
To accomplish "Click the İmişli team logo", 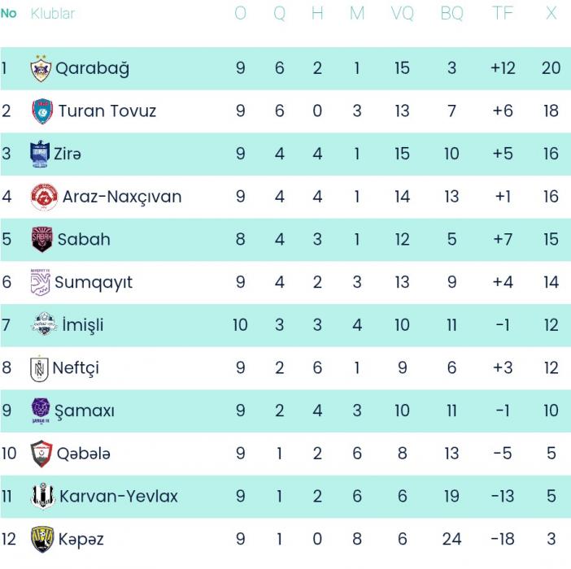I will (43, 325).
